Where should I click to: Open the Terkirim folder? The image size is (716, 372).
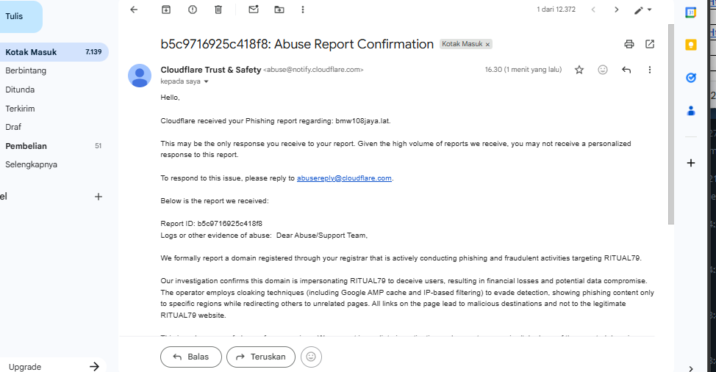point(20,109)
